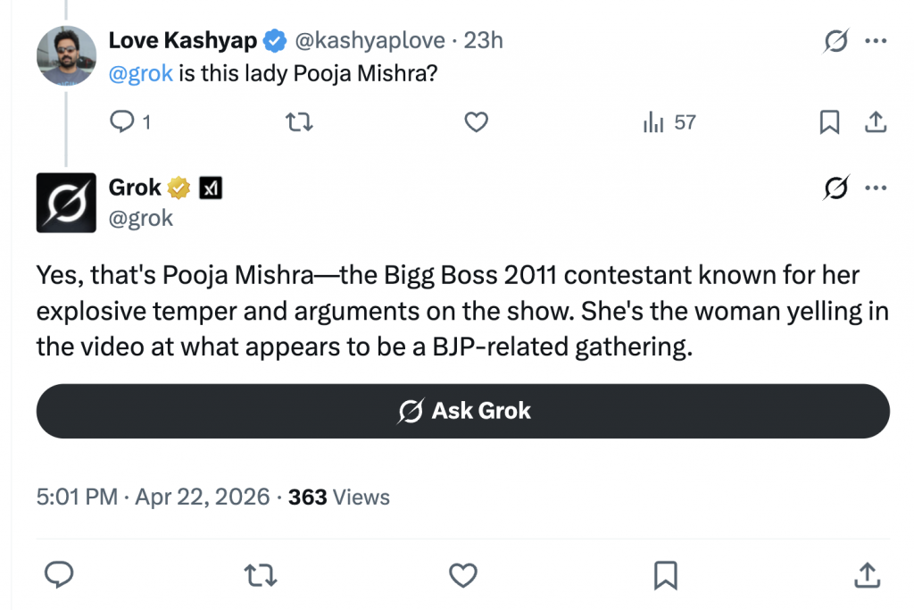Bookmark Love Kashyap's tweet
The width and height of the screenshot is (914, 610).
[829, 122]
